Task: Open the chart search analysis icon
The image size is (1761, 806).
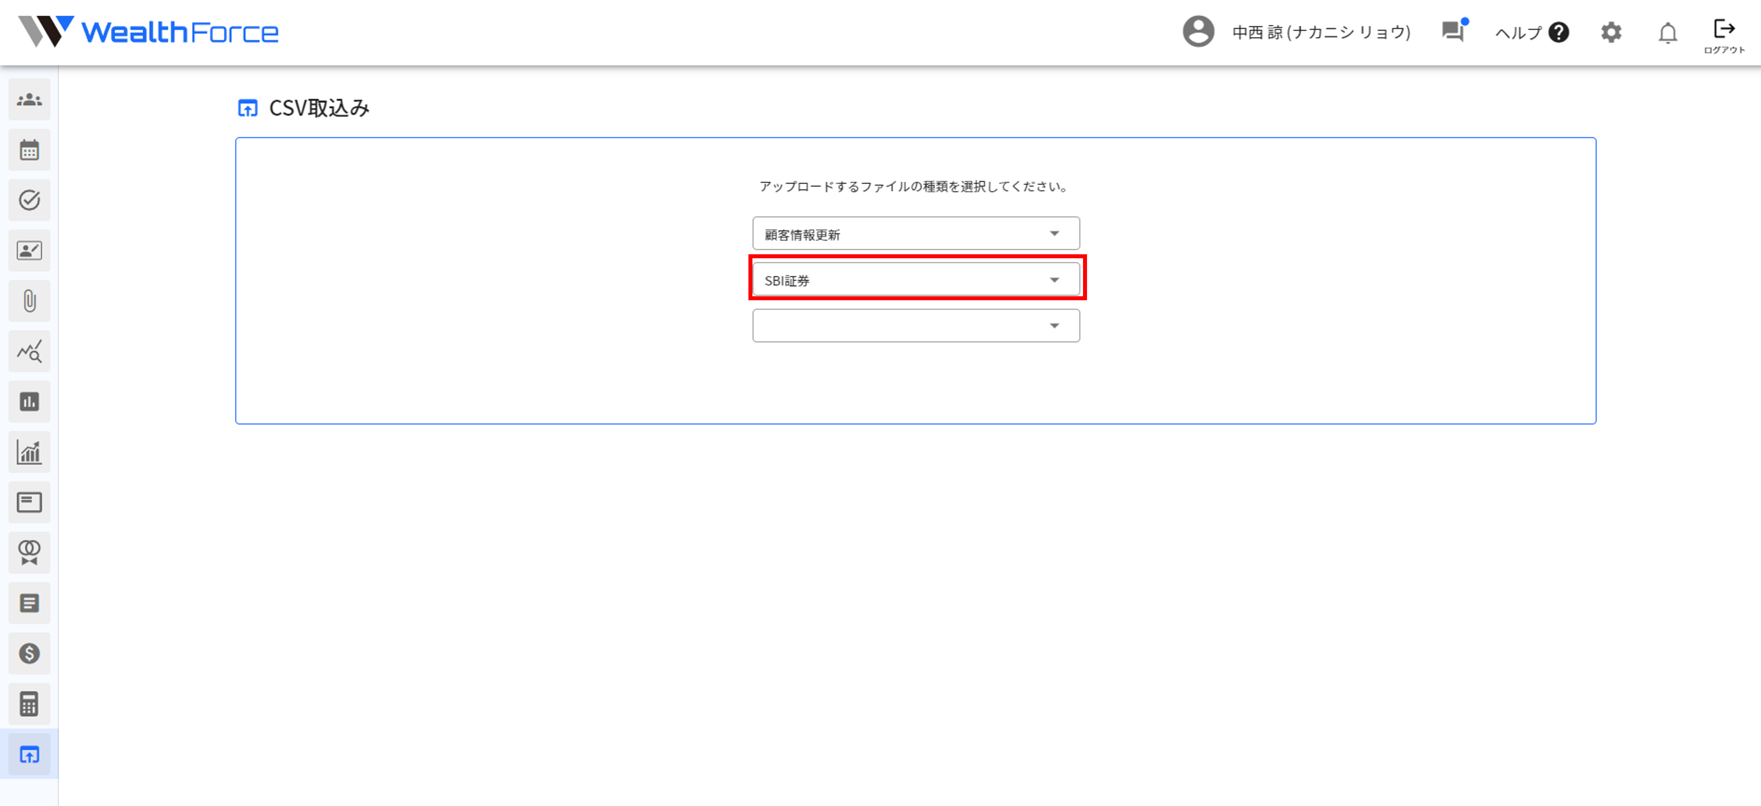Action: click(x=29, y=351)
